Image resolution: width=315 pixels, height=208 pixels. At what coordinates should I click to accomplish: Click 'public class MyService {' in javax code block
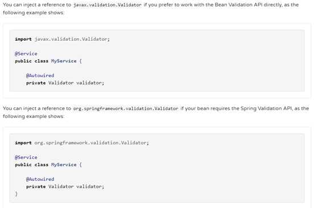click(48, 61)
